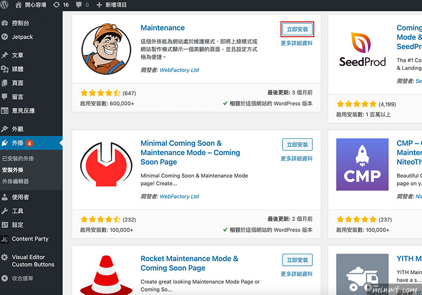View 更多詳細資料 for the Maintenance plugin
This screenshot has height=295, width=422.
point(296,43)
